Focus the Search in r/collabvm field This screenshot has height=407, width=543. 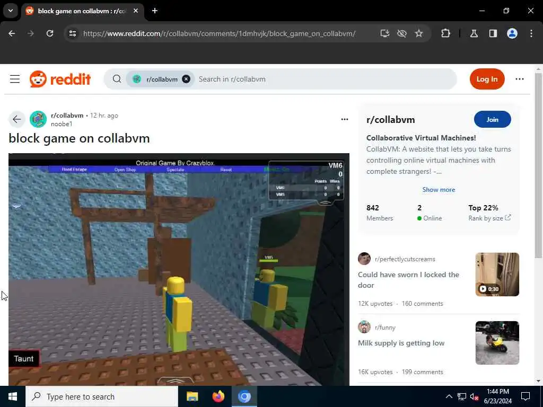coord(325,79)
